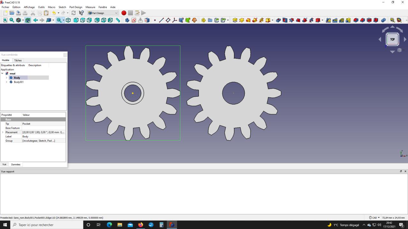Click the Groove tool icon
The width and height of the screenshot is (408, 229).
point(291,20)
